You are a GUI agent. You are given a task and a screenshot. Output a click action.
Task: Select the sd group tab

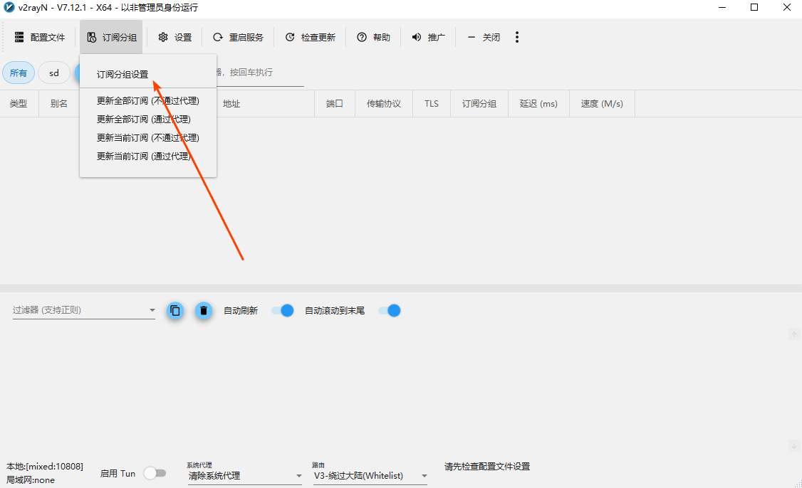53,73
